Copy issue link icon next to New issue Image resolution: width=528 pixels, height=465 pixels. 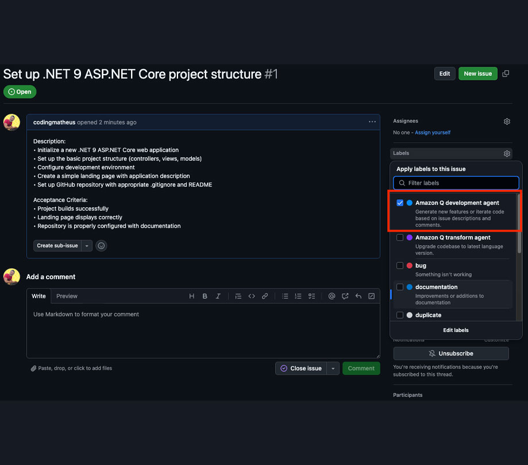(x=506, y=73)
